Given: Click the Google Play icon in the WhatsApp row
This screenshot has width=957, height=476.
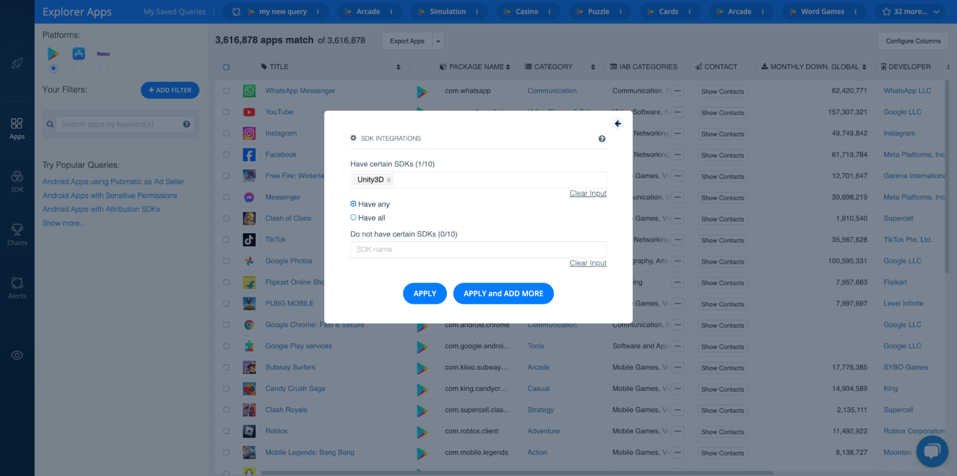Looking at the screenshot, I should 422,91.
